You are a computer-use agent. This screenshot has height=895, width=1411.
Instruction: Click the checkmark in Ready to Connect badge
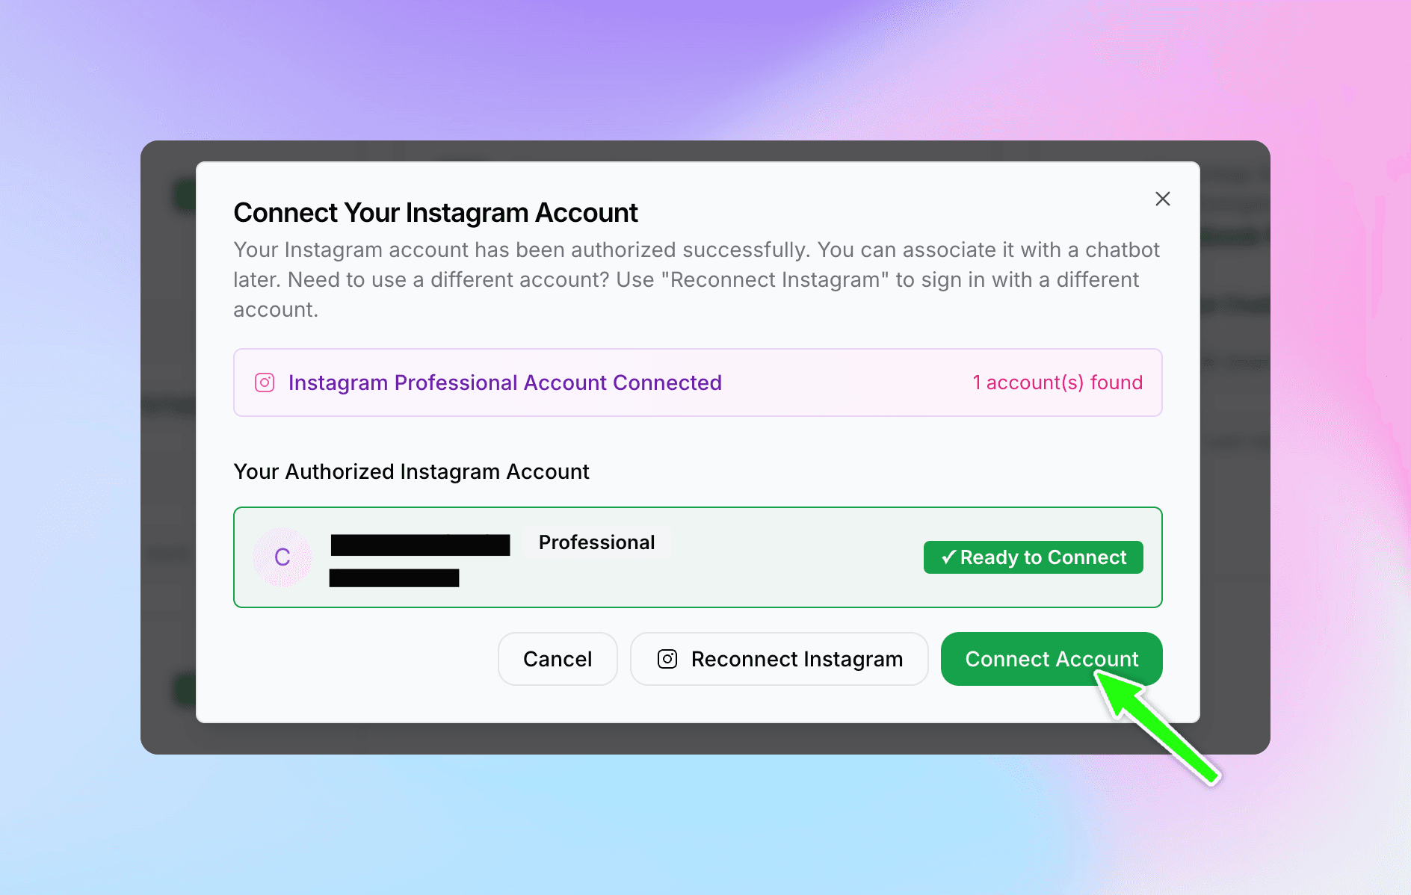pos(948,557)
